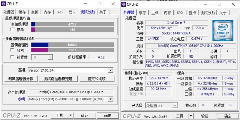Click 核心数 value 4
Image resolution: width=240 pixels, height=120 pixels.
(203, 105)
